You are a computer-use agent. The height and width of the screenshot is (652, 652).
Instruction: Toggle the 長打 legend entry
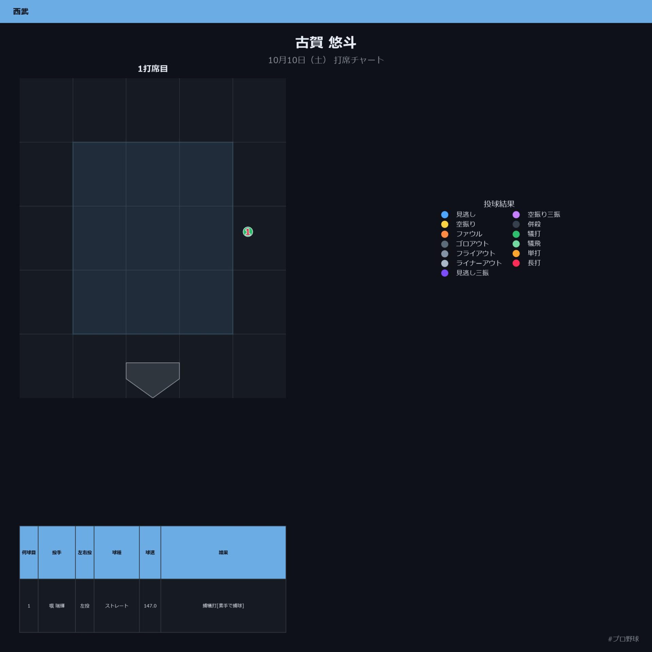pyautogui.click(x=526, y=263)
